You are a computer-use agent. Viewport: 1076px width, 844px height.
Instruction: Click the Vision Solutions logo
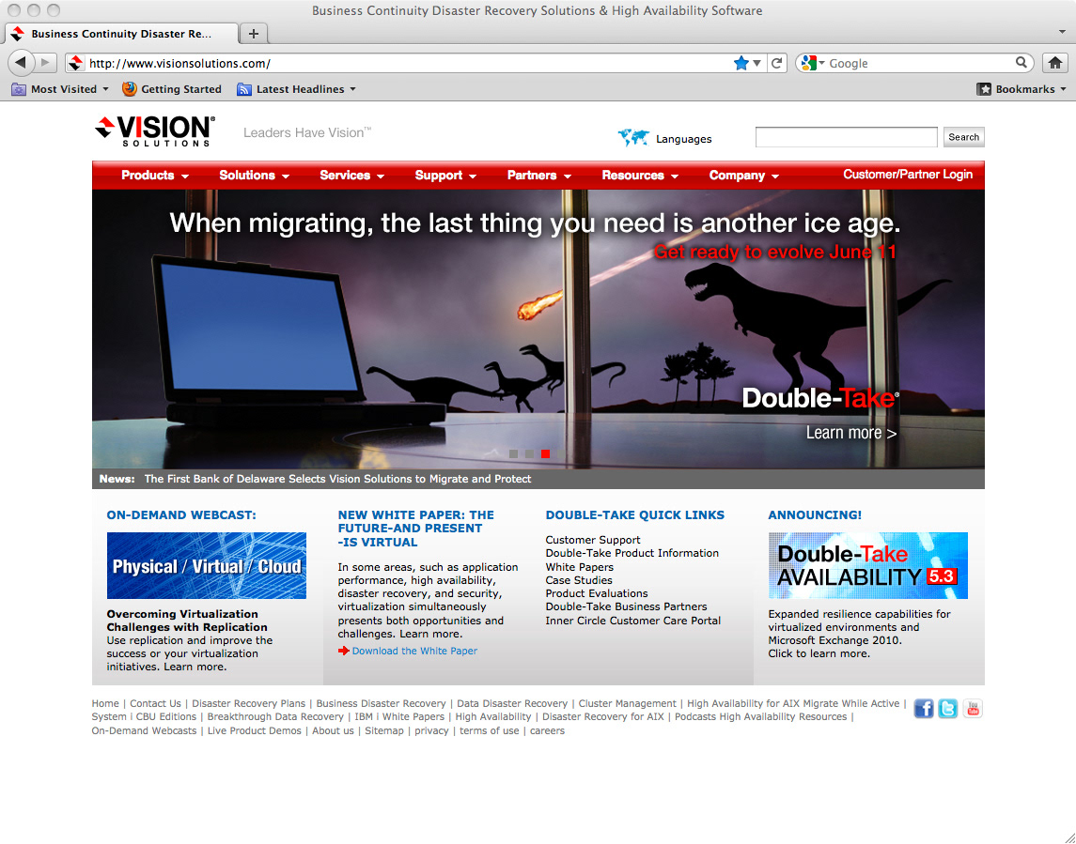coord(155,130)
